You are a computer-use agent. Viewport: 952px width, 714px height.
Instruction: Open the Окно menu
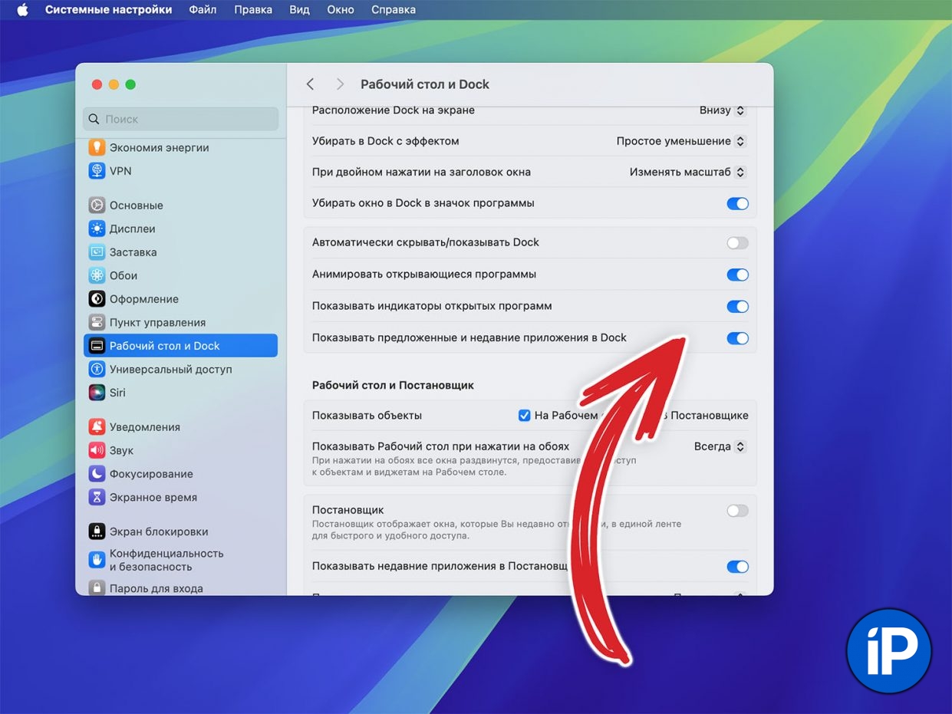pos(341,10)
